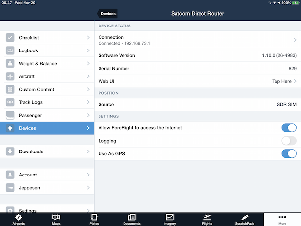Select the Settings menu label
The width and height of the screenshot is (301, 226).
pos(27,211)
